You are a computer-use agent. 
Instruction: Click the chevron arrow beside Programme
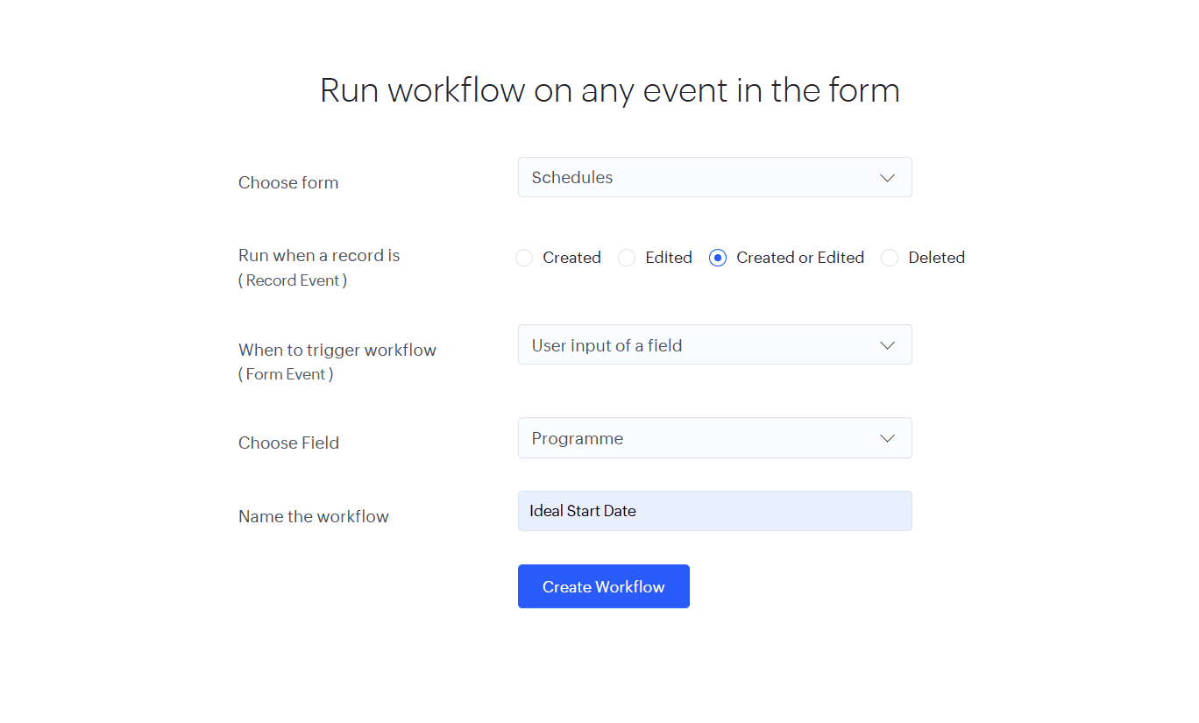887,438
